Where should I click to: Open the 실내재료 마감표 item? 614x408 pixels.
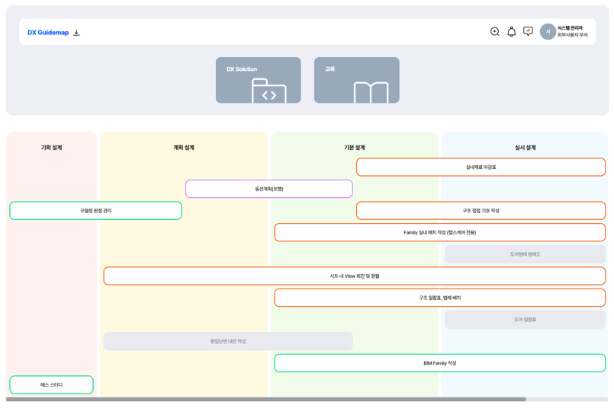point(481,167)
